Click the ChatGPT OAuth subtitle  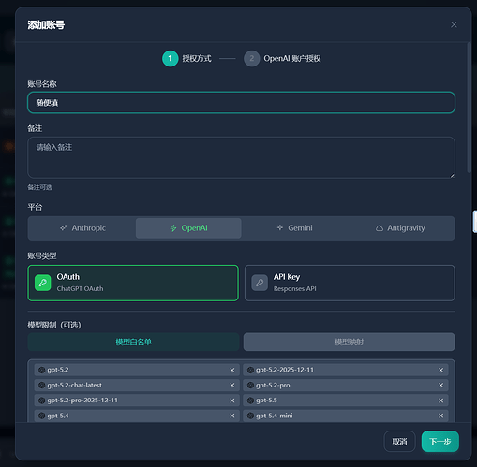[80, 288]
